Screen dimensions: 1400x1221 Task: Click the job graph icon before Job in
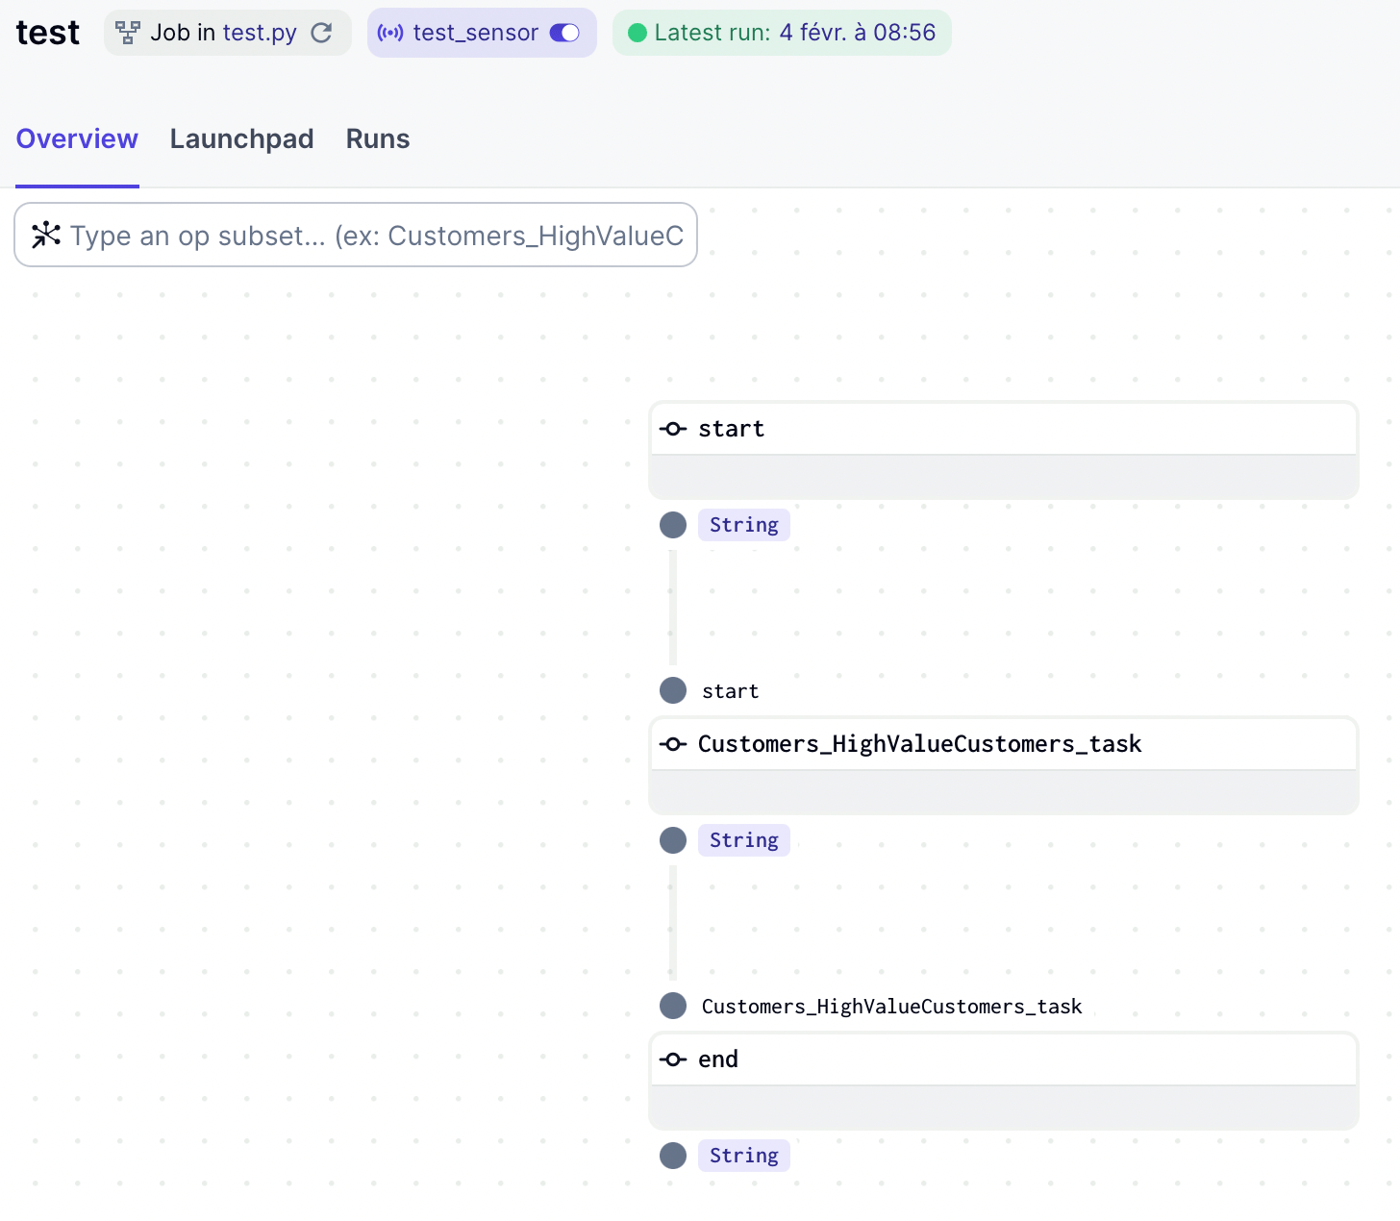(127, 33)
